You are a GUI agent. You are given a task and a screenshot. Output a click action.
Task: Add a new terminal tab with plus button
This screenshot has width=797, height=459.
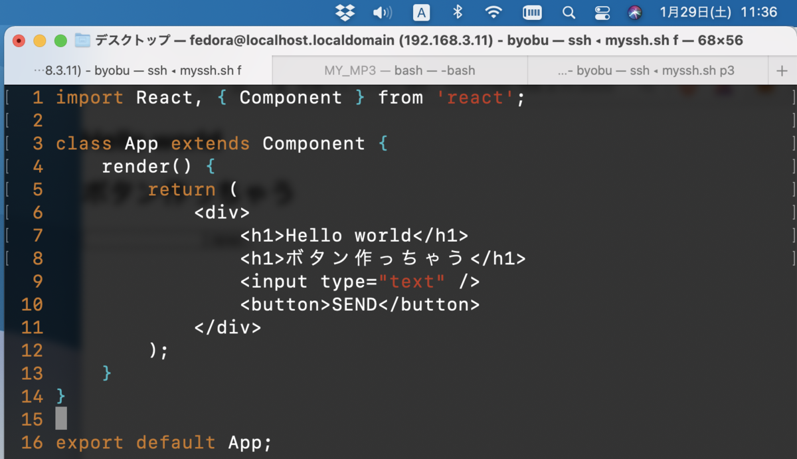pyautogui.click(x=782, y=70)
